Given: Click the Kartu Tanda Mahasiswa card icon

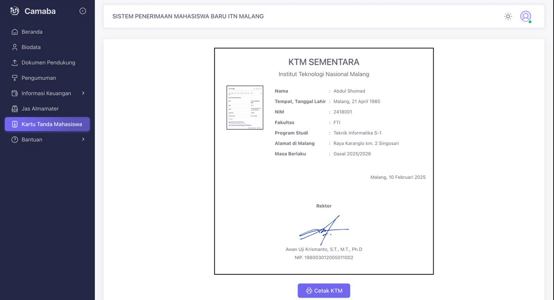Looking at the screenshot, I should [x=14, y=124].
